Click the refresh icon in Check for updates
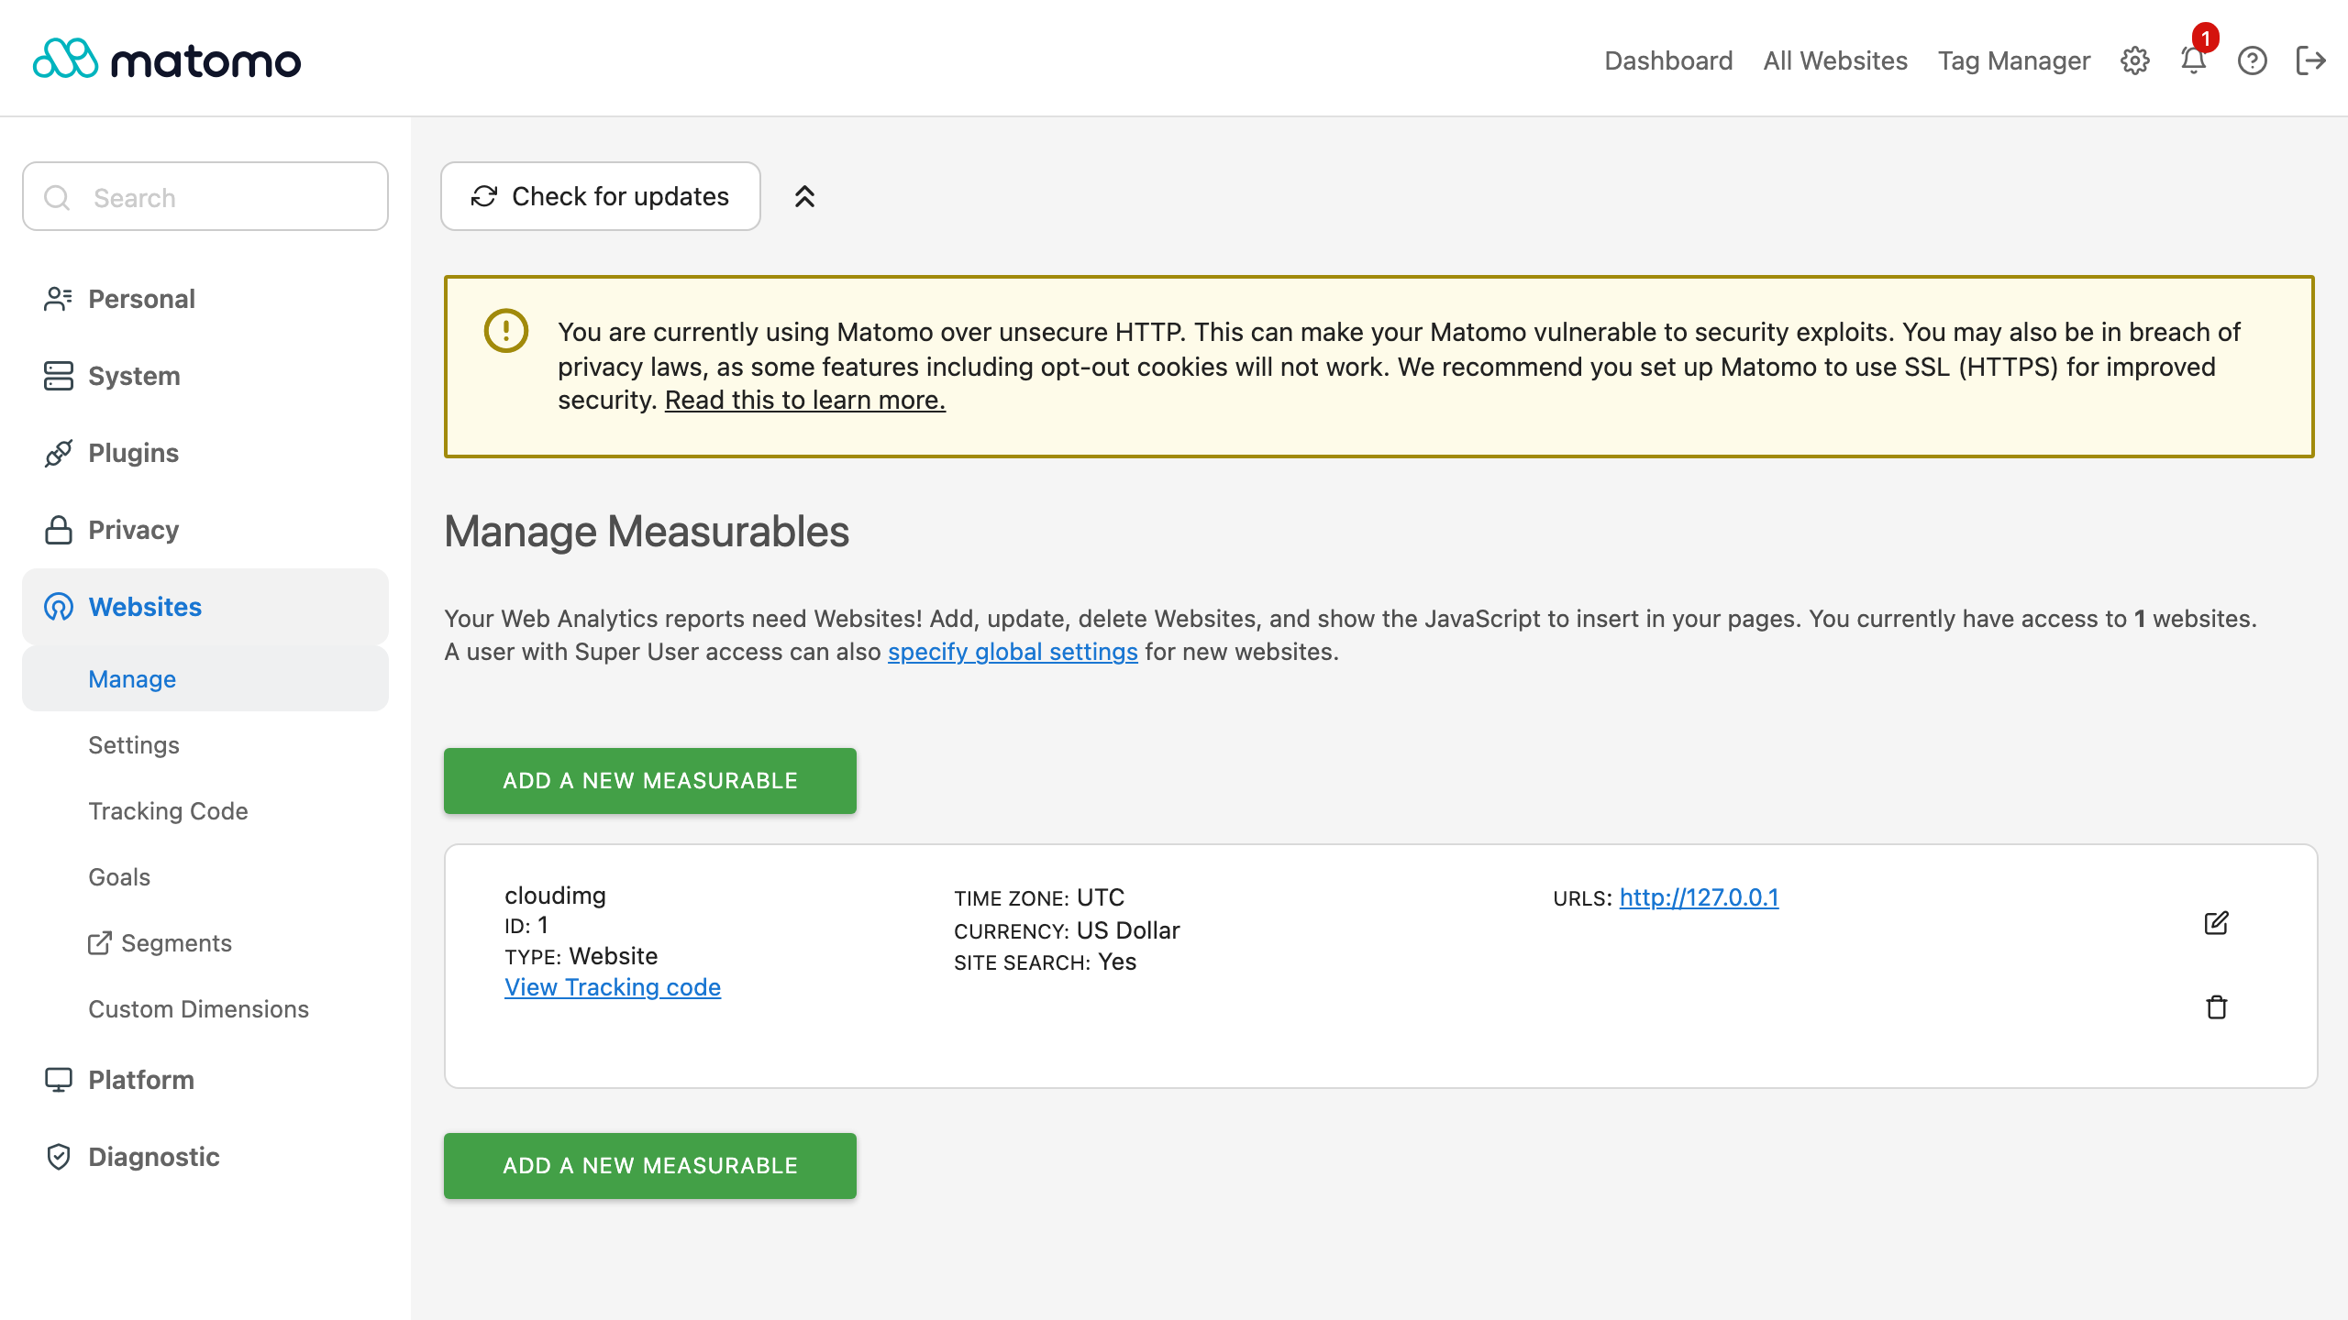This screenshot has height=1320, width=2348. 484,196
